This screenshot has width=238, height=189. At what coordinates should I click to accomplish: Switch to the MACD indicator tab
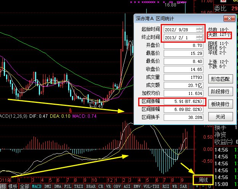[37, 186]
